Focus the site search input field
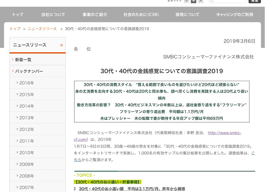 click(x=227, y=1)
